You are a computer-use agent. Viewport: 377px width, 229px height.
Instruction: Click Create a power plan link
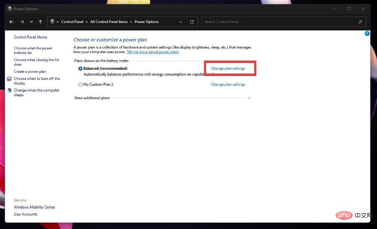[x=30, y=71]
